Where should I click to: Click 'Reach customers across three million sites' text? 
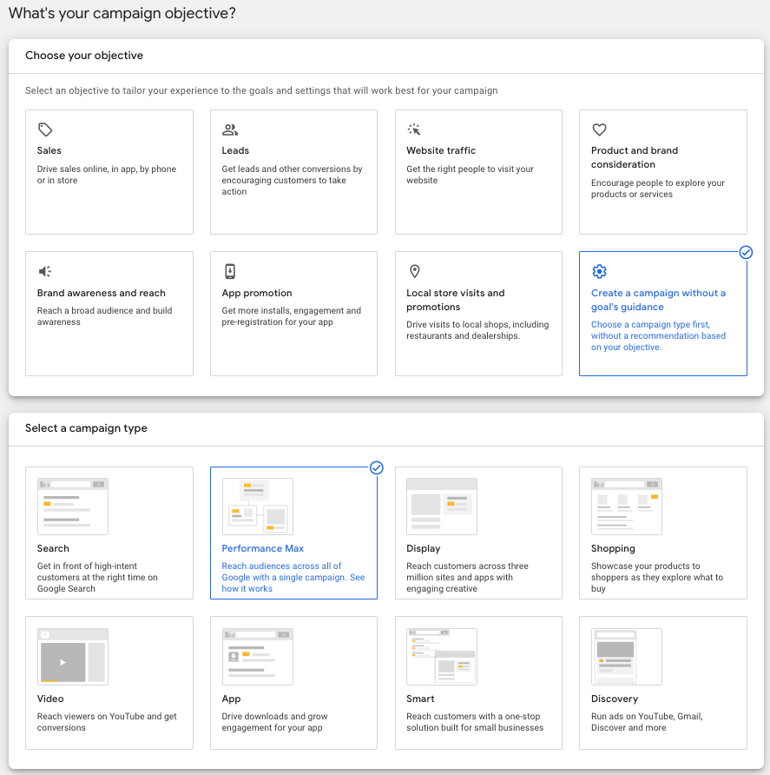(467, 577)
